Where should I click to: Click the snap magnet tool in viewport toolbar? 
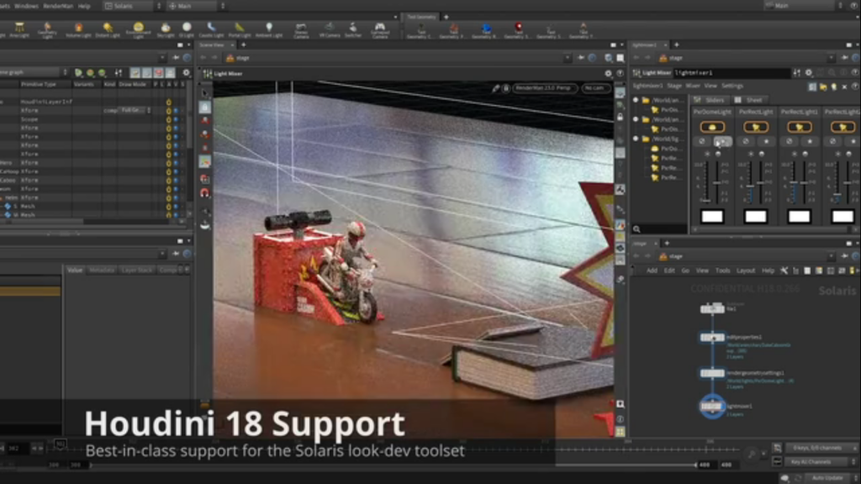click(x=205, y=192)
